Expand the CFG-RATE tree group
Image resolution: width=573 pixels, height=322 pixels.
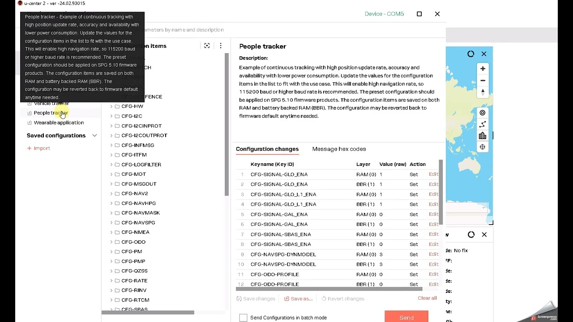click(x=111, y=281)
